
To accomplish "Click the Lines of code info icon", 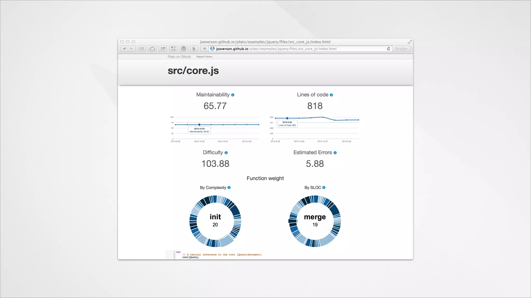I will point(331,95).
